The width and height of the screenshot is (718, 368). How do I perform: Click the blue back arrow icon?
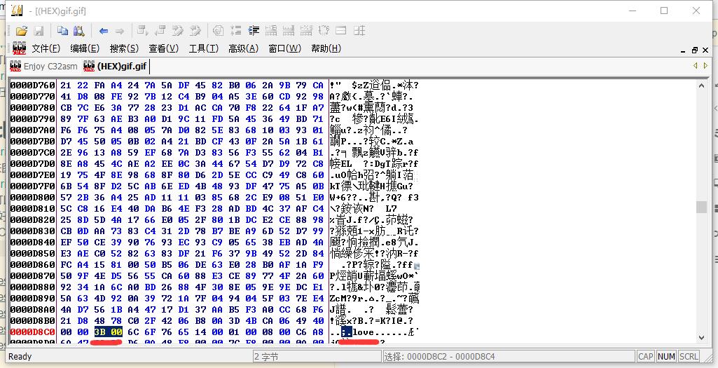click(x=104, y=31)
